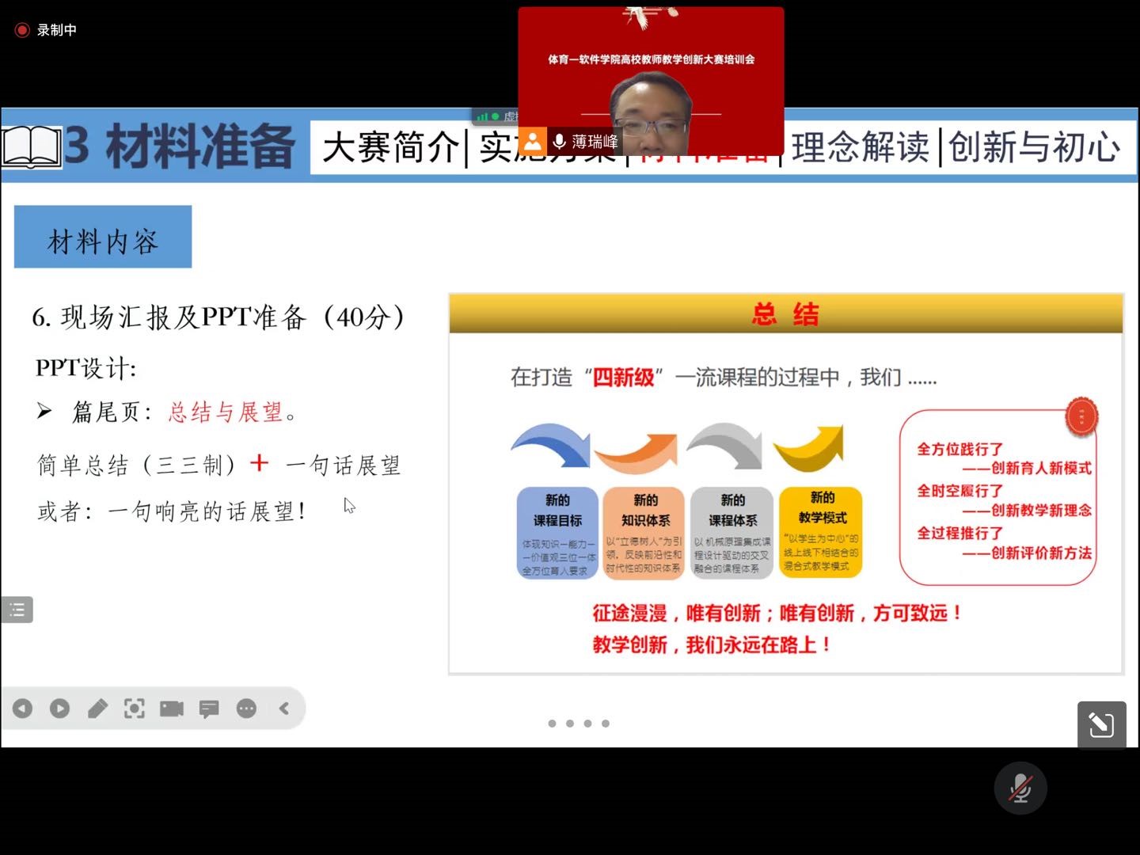Image resolution: width=1140 pixels, height=855 pixels.
Task: Open the slide outline list panel
Action: tap(17, 610)
